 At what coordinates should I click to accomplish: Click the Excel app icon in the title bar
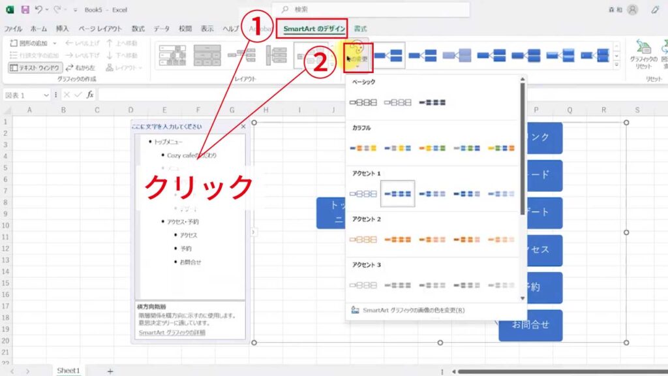tap(9, 9)
